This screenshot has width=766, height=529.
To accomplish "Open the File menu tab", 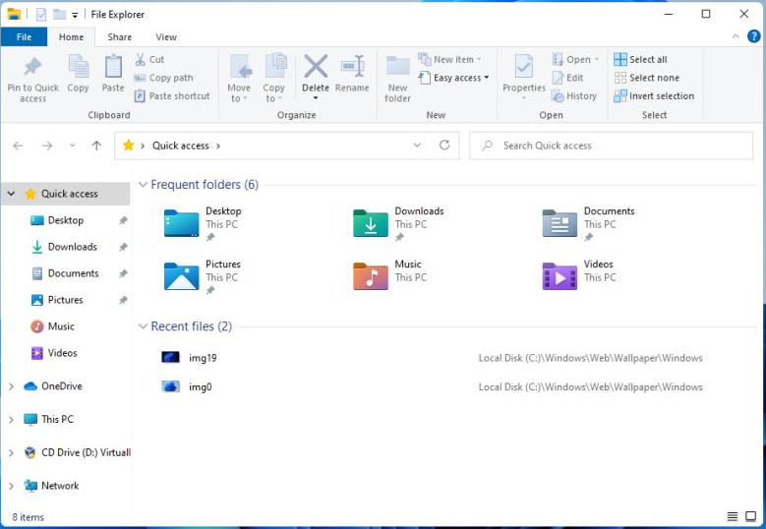I will pos(24,37).
